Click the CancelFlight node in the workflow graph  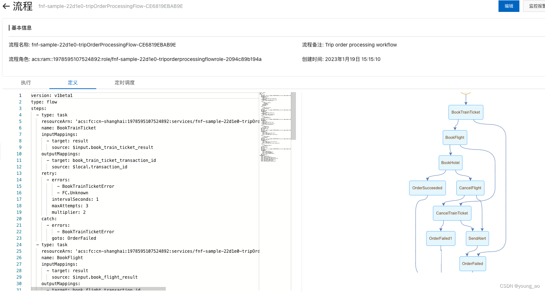pyautogui.click(x=470, y=188)
